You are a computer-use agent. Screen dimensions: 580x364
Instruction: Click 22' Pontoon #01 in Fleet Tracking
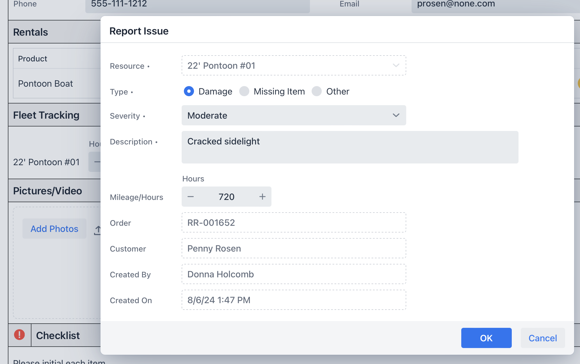(x=46, y=162)
